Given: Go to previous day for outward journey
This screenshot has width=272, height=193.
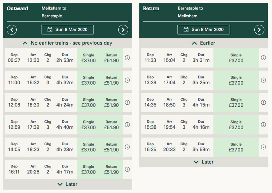Looking at the screenshot, I should (x=12, y=30).
